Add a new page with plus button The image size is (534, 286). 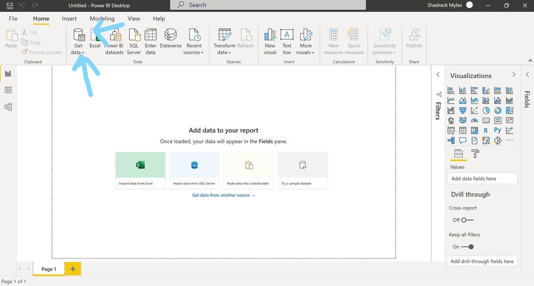73,269
